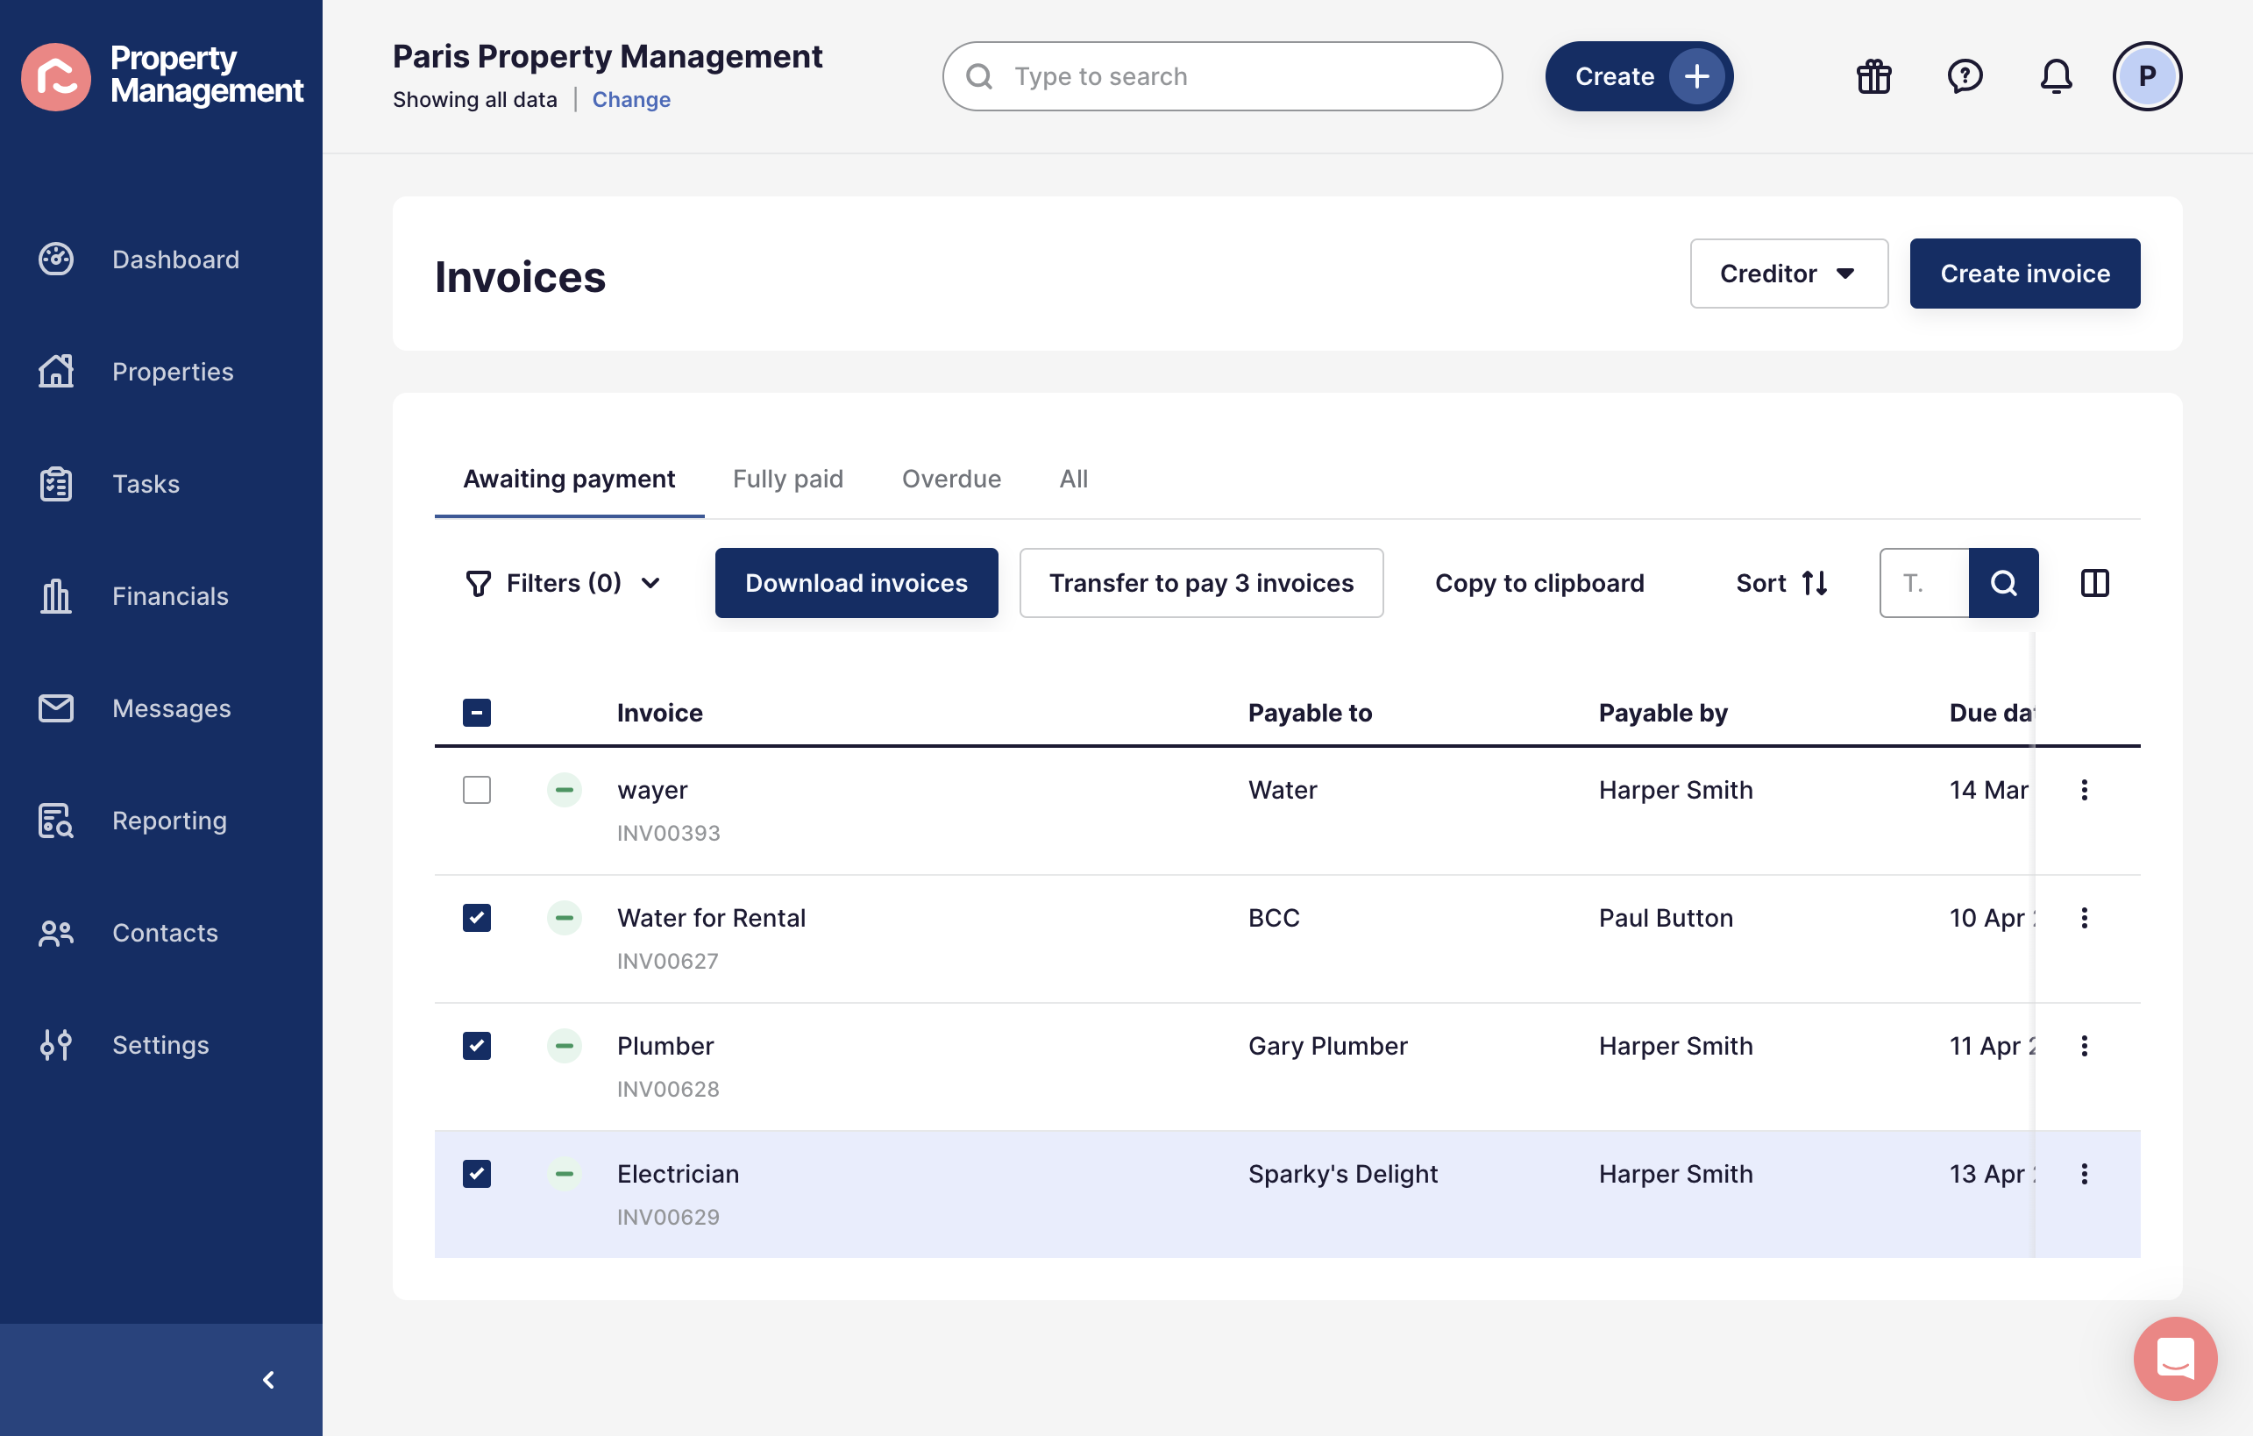The width and height of the screenshot is (2253, 1436).
Task: Click Copy to clipboard
Action: pyautogui.click(x=1539, y=583)
